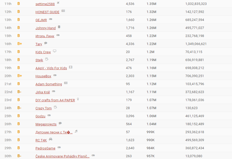Open the Jirka Král channel link
Image resolution: width=232 pixels, height=159 pixels.
point(43,92)
